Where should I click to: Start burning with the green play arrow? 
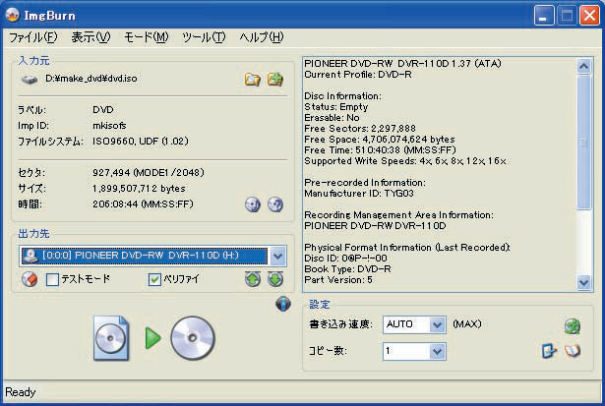[x=152, y=338]
